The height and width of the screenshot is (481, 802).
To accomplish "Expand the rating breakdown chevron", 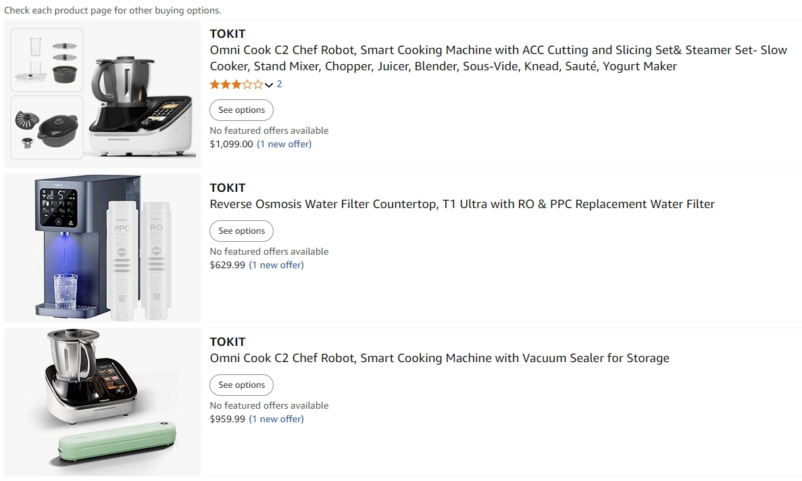I will 269,85.
